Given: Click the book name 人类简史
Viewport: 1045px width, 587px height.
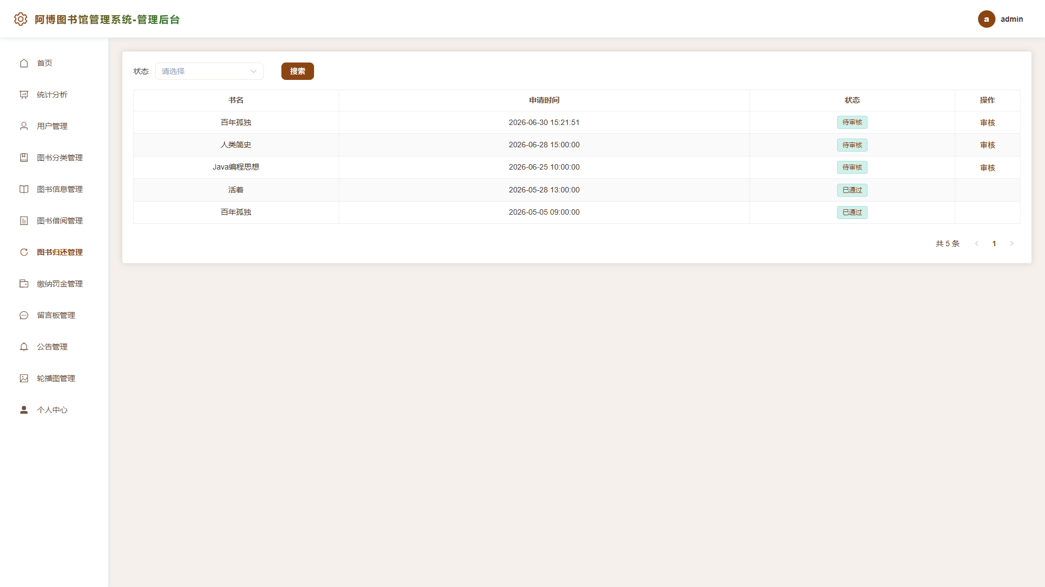Looking at the screenshot, I should tap(236, 145).
